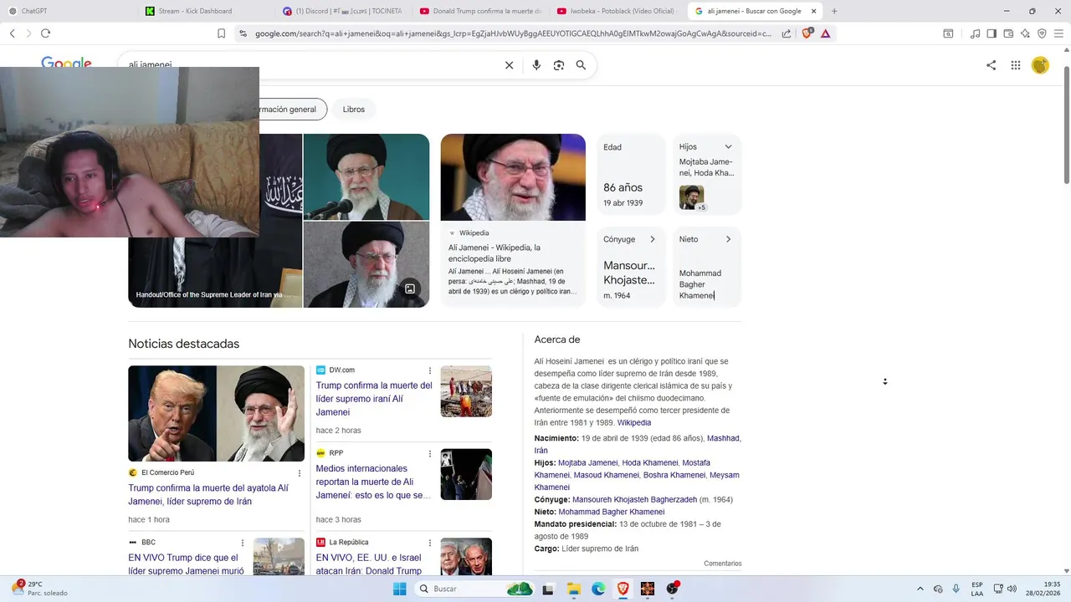Switch to the Discord tab
Viewport: 1071px width, 602px height.
click(x=342, y=11)
